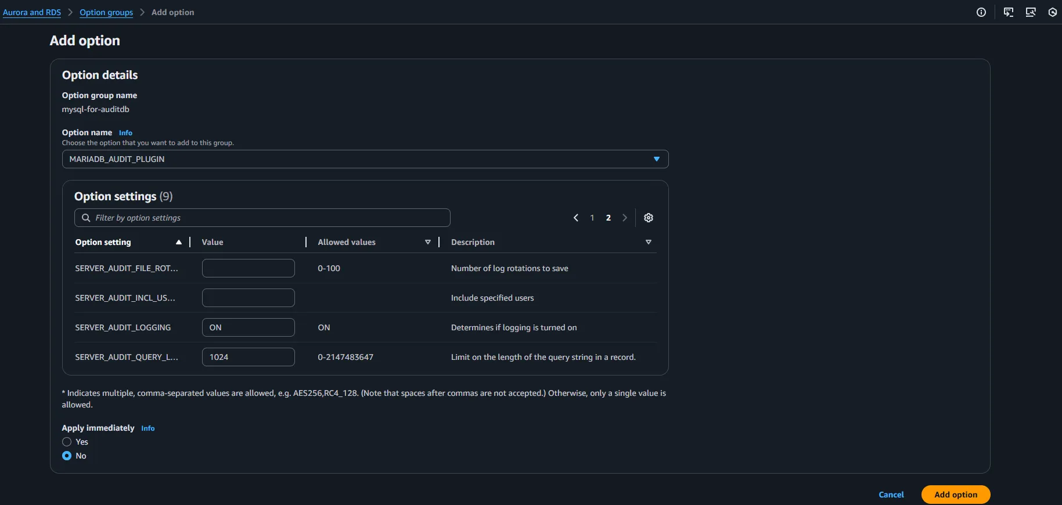Sort by Option setting ascending arrow
The width and height of the screenshot is (1062, 505).
point(179,242)
